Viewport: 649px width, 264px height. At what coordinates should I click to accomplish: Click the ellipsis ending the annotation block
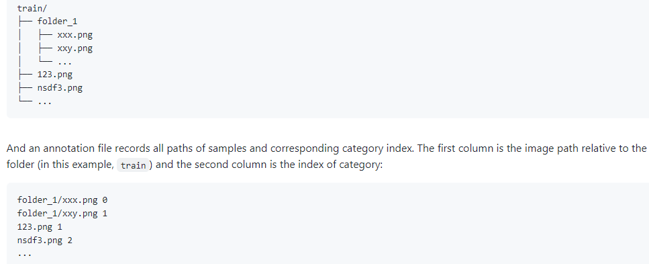[24, 254]
